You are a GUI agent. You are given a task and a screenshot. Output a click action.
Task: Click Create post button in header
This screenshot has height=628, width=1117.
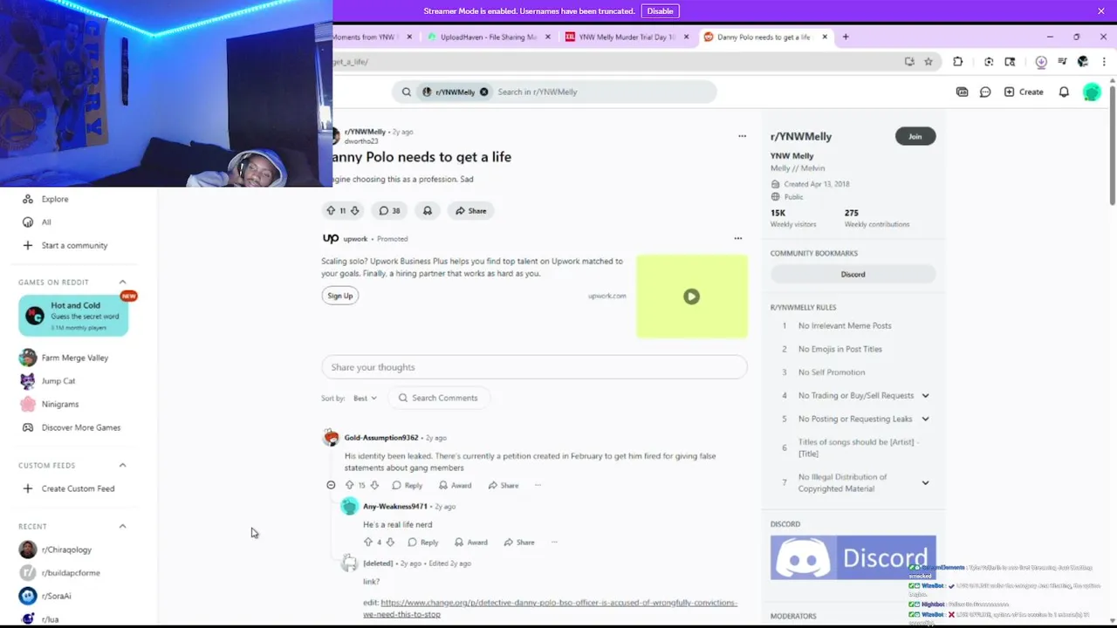tap(1024, 92)
